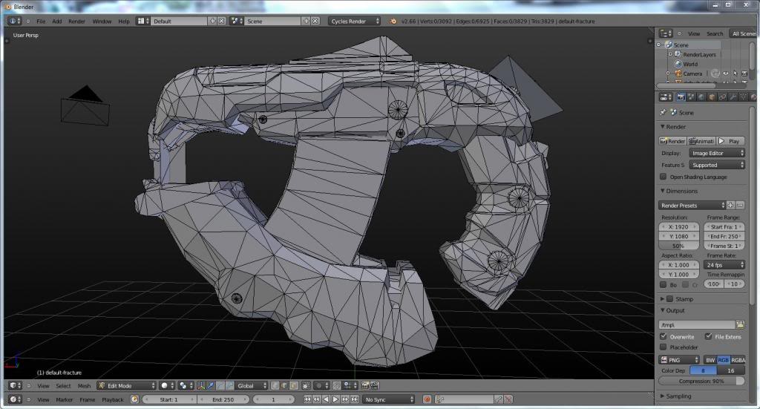Click the OpenGL render animation clapper icon
760x409 pixels.
[x=374, y=386]
